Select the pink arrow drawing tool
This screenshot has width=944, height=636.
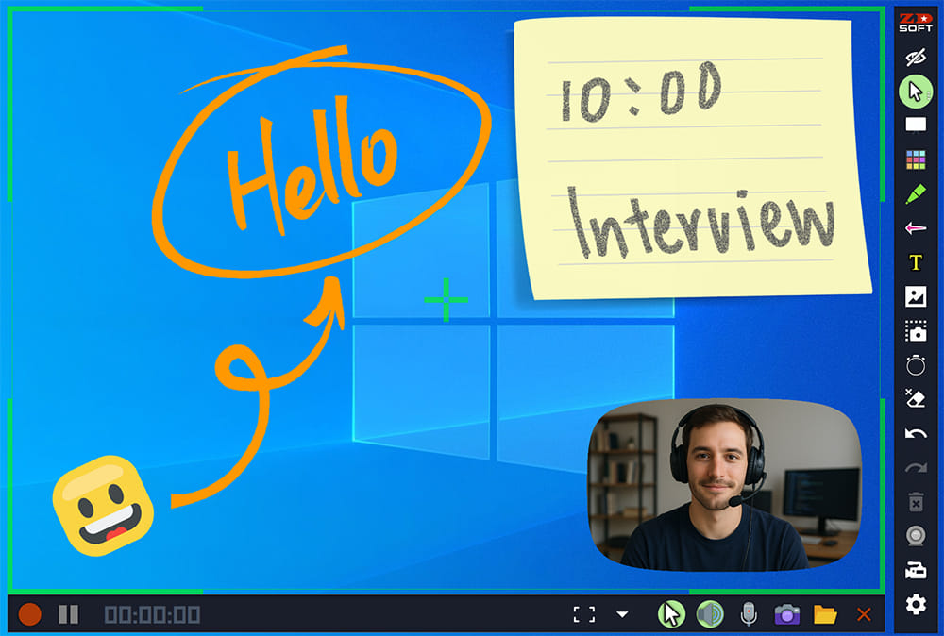point(915,228)
